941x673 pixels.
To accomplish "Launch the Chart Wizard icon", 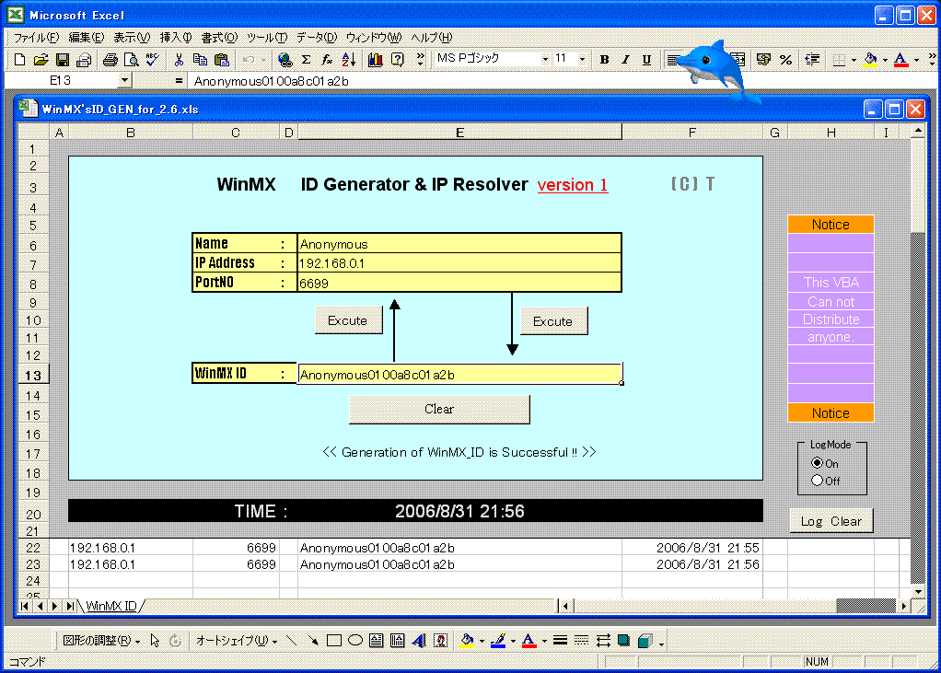I will pos(376,59).
